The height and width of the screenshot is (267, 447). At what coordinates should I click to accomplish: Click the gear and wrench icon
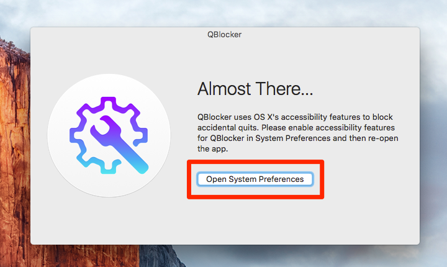coord(109,135)
